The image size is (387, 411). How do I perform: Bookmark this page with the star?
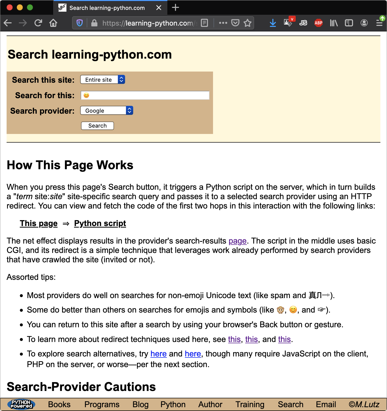tap(247, 23)
